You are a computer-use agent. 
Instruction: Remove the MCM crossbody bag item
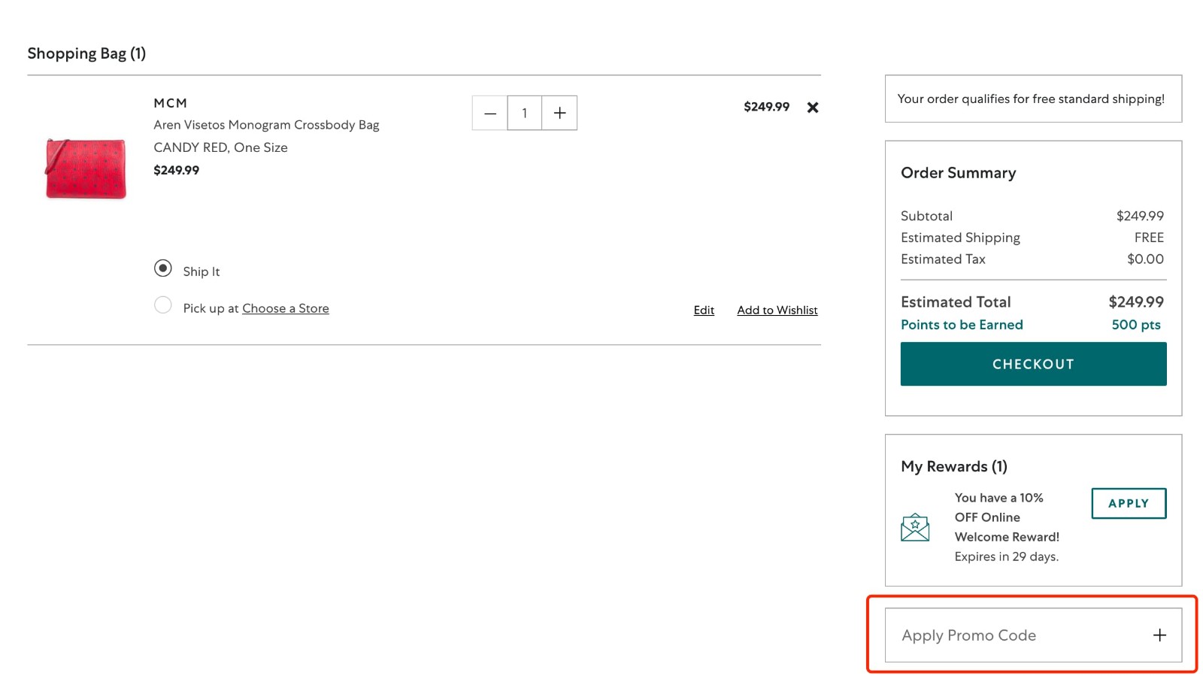point(812,108)
